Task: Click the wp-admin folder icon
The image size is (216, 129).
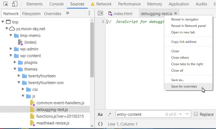Action: (16, 49)
